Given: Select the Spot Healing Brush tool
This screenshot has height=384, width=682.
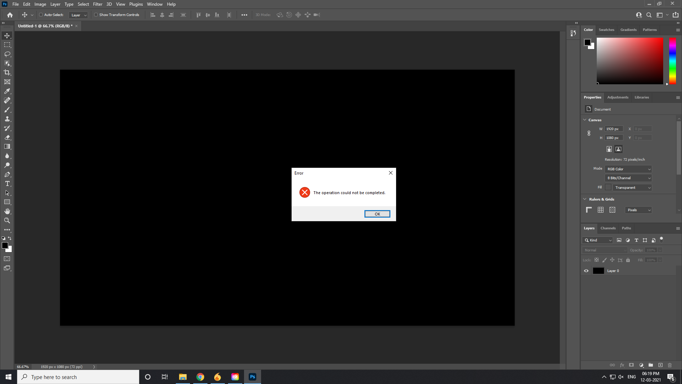Looking at the screenshot, I should pyautogui.click(x=7, y=100).
